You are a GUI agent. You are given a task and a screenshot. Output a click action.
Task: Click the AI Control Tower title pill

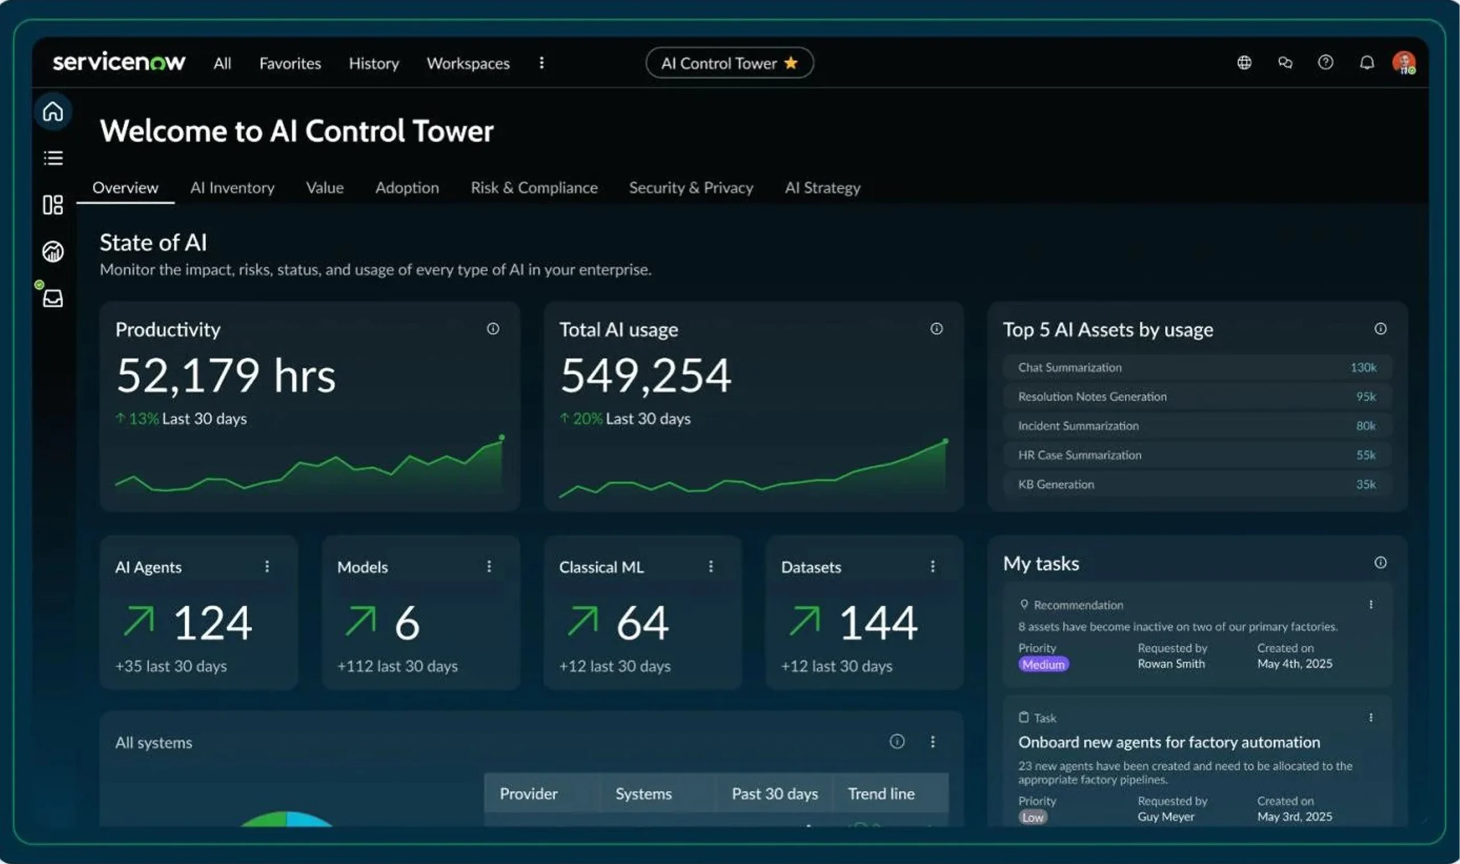(x=729, y=62)
